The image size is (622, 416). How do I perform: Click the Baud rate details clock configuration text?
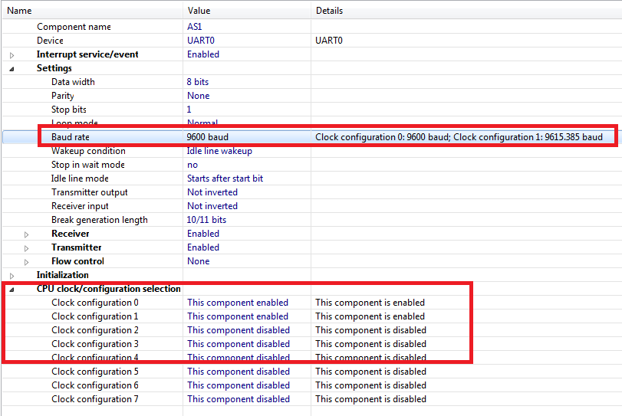(459, 137)
